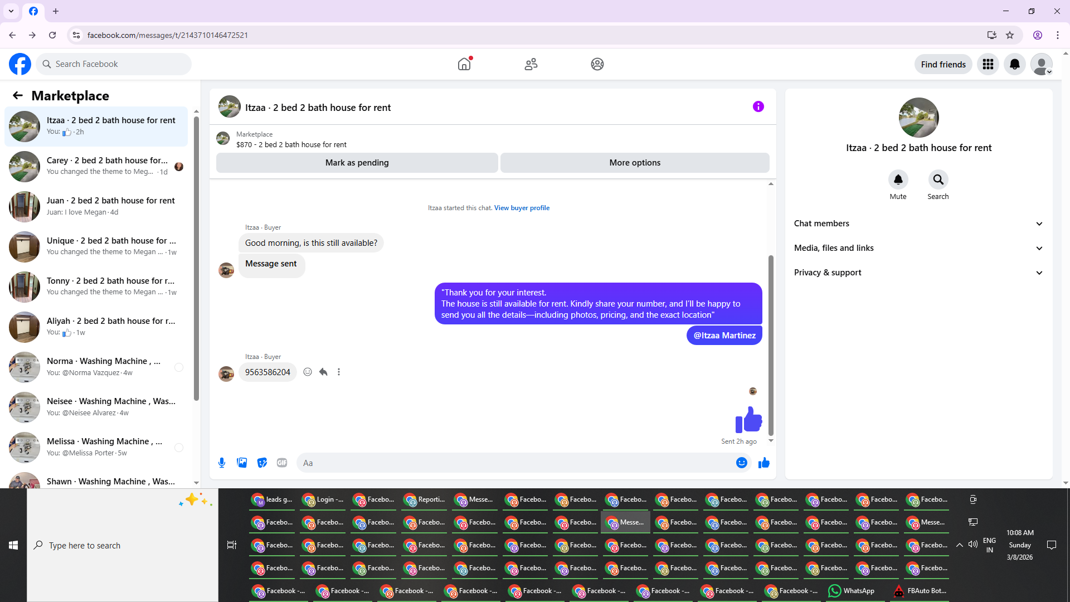Open the sticker picker icon
Image resolution: width=1070 pixels, height=602 pixels.
(262, 463)
